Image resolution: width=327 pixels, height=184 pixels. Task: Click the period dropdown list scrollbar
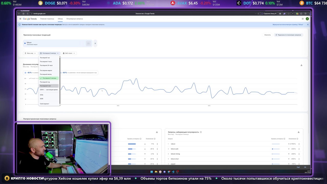point(60,80)
